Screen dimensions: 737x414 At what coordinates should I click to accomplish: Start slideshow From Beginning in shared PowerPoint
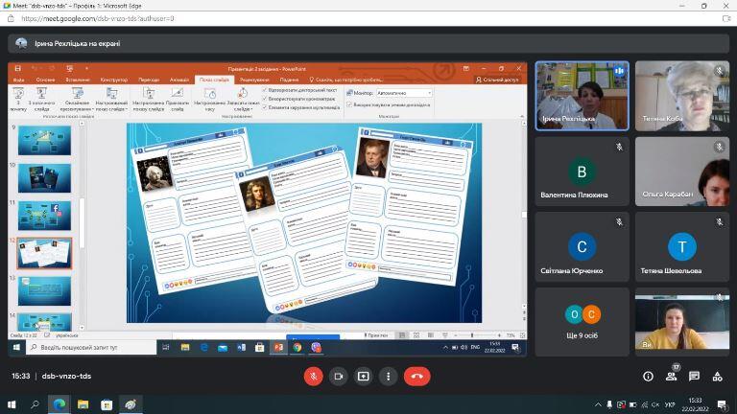pos(18,99)
